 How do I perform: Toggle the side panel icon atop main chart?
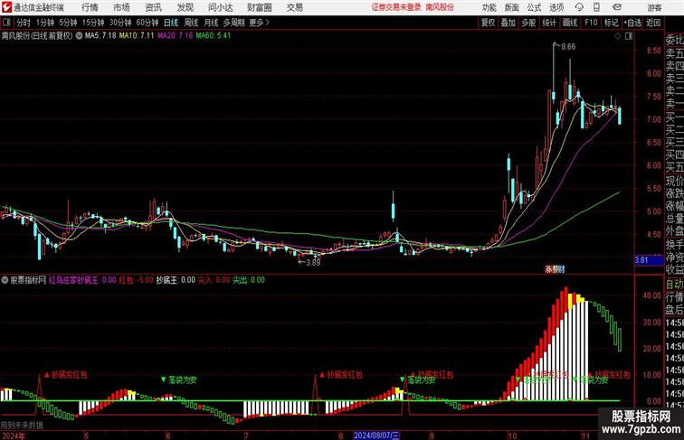point(629,37)
